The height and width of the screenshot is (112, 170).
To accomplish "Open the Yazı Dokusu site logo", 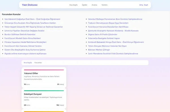I will coord(29,5).
